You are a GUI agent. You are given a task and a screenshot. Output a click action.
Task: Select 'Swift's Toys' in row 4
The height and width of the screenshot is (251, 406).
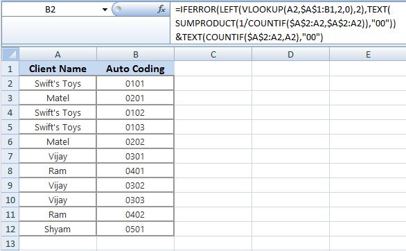coord(58,112)
